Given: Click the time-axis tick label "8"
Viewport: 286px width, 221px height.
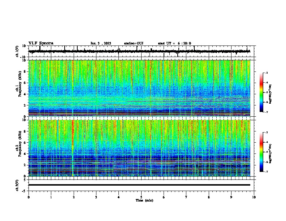Looking at the screenshot, I should (209, 197).
